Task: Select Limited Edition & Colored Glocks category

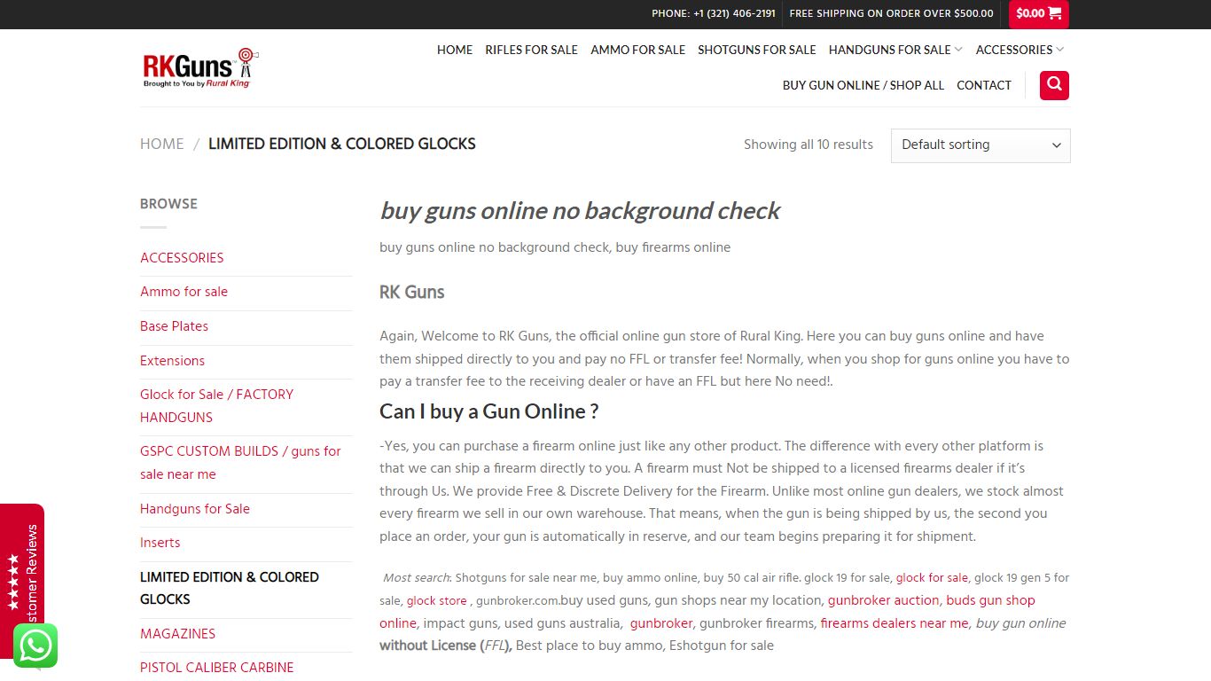Action: point(230,588)
